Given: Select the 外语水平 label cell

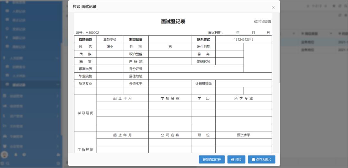Looking at the screenshot, I should click(x=136, y=84).
